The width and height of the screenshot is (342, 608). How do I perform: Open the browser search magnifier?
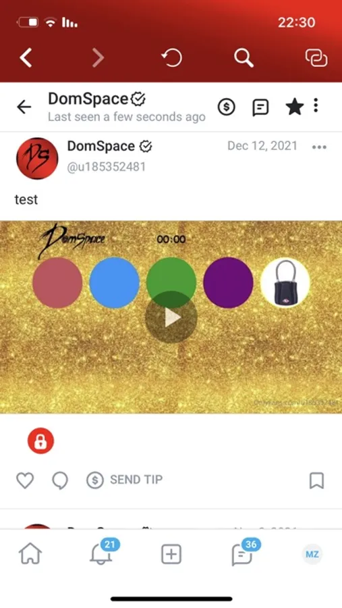[244, 58]
